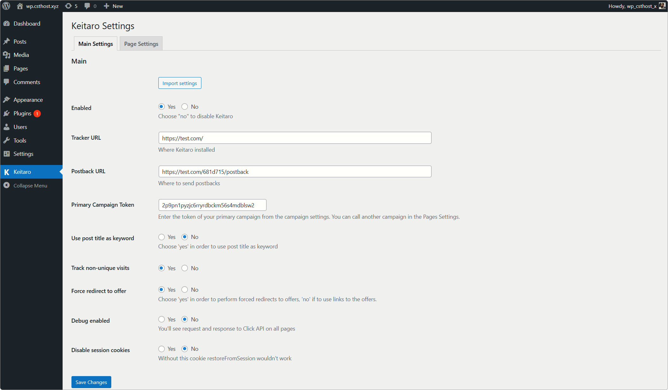Select Yes for Use post title as keyword

[x=162, y=237]
